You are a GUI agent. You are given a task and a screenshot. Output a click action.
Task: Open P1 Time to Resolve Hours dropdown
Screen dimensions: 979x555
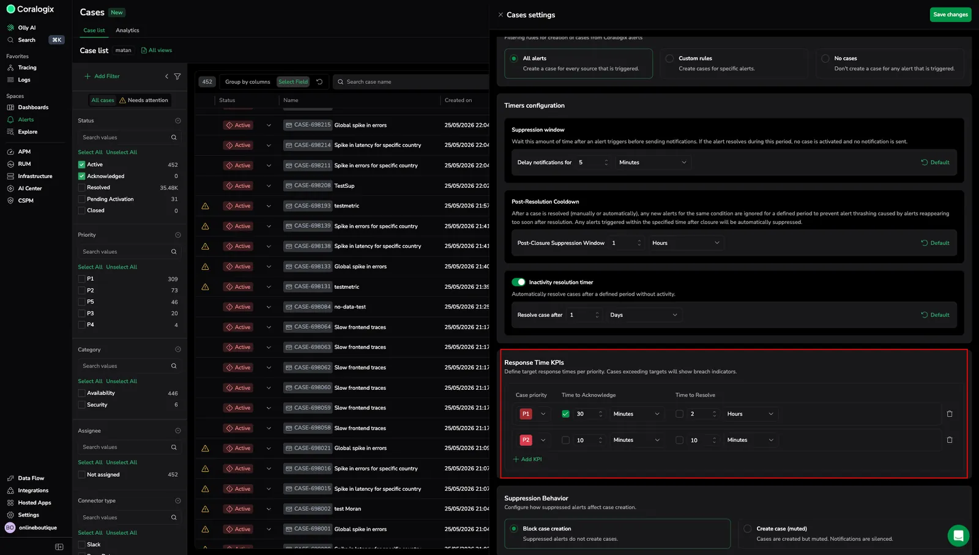click(751, 414)
